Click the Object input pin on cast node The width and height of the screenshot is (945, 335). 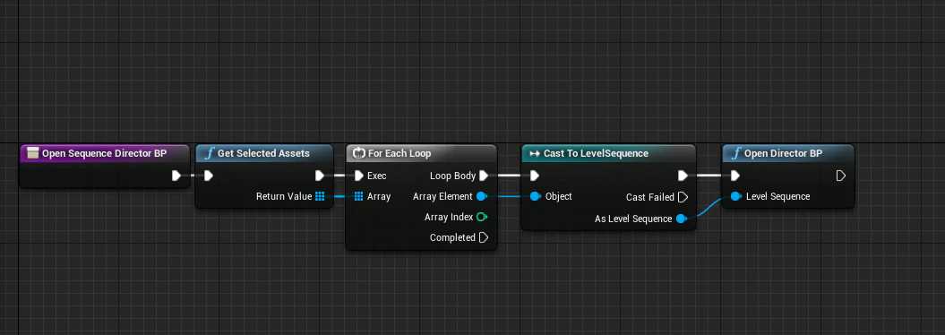pos(535,196)
